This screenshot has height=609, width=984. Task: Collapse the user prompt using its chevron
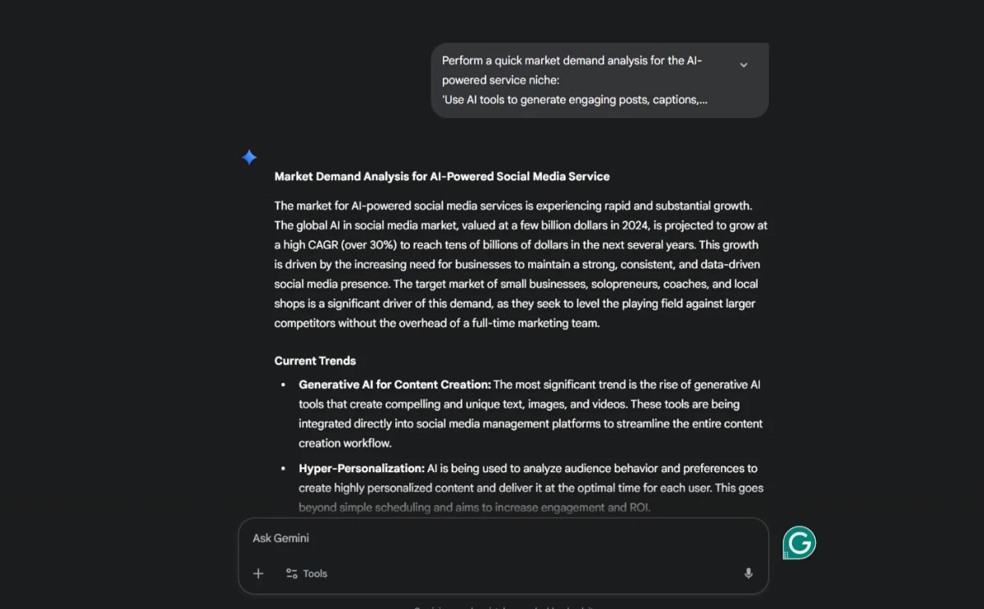[744, 64]
